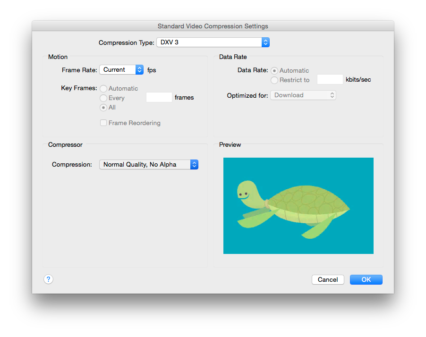Choose the Restrict to data rate option

(274, 80)
